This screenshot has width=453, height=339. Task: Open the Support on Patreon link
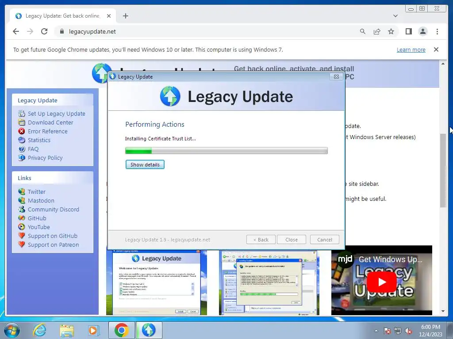tap(53, 245)
